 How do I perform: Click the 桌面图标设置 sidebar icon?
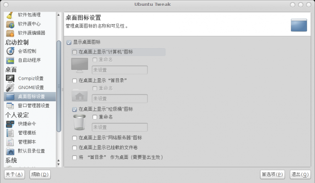(x=10, y=96)
